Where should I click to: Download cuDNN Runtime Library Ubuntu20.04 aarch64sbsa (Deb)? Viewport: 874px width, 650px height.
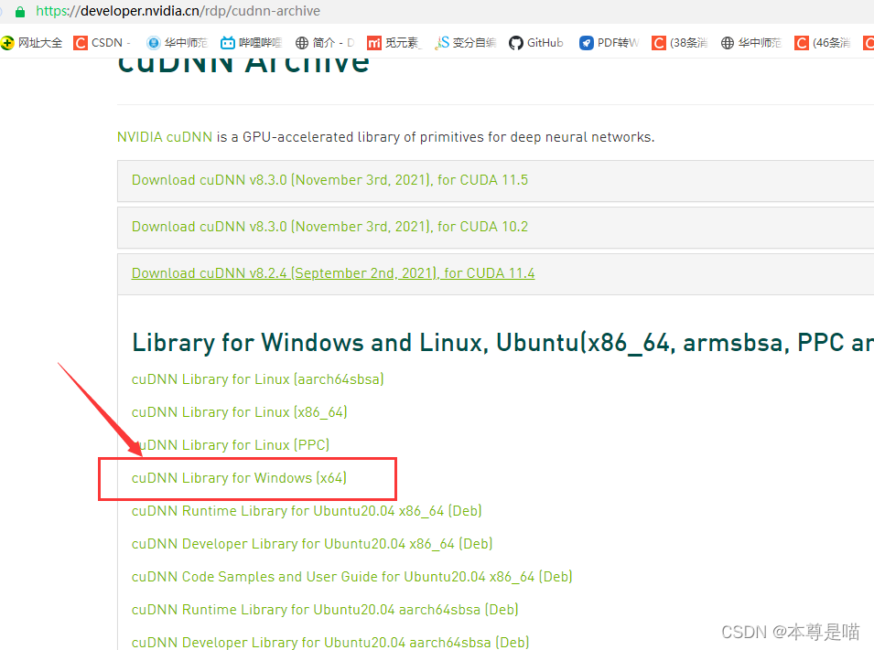325,610
